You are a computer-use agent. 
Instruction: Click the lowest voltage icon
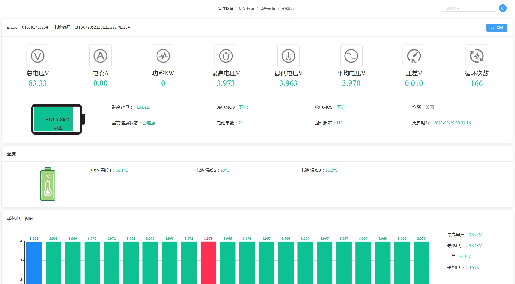click(289, 56)
